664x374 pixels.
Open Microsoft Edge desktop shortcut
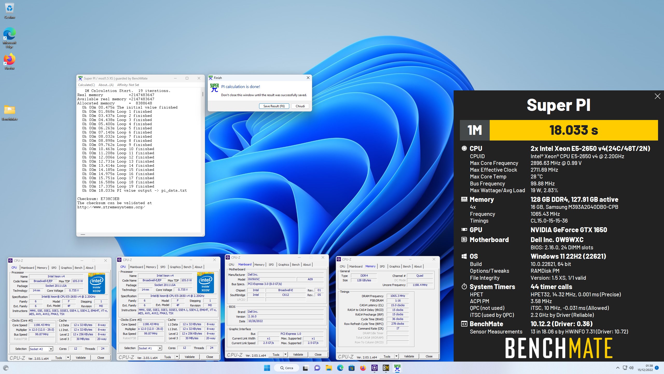click(x=10, y=38)
